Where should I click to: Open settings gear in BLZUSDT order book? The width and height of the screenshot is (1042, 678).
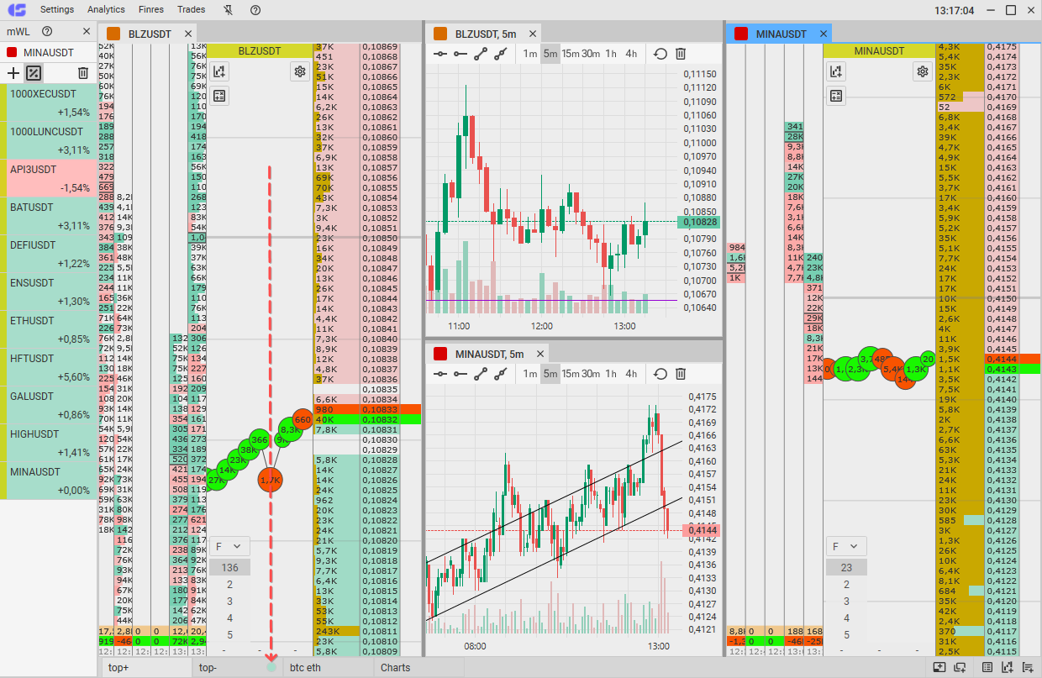click(299, 71)
